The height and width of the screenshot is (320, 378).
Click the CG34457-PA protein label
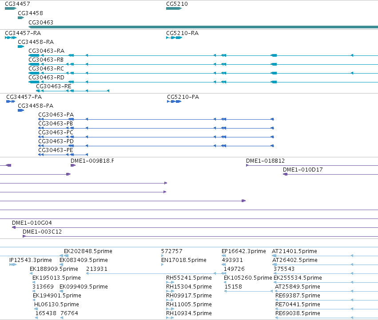point(24,97)
